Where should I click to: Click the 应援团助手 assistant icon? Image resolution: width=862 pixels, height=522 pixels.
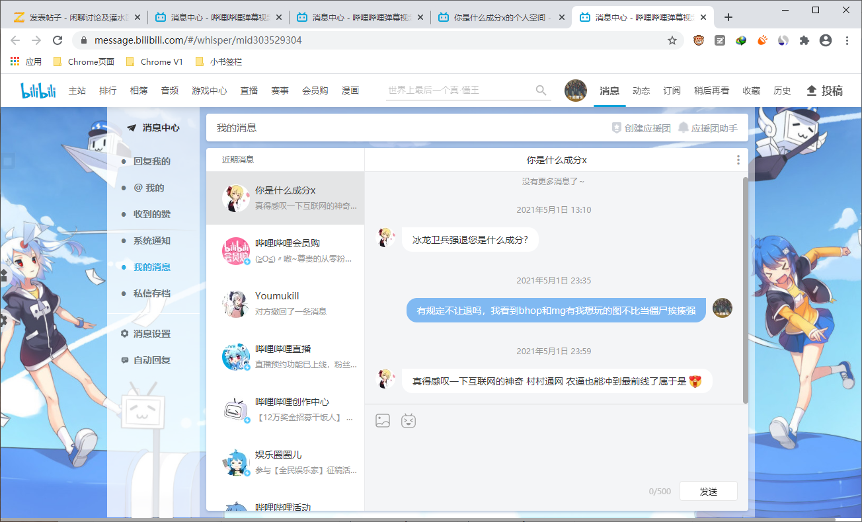tap(684, 128)
